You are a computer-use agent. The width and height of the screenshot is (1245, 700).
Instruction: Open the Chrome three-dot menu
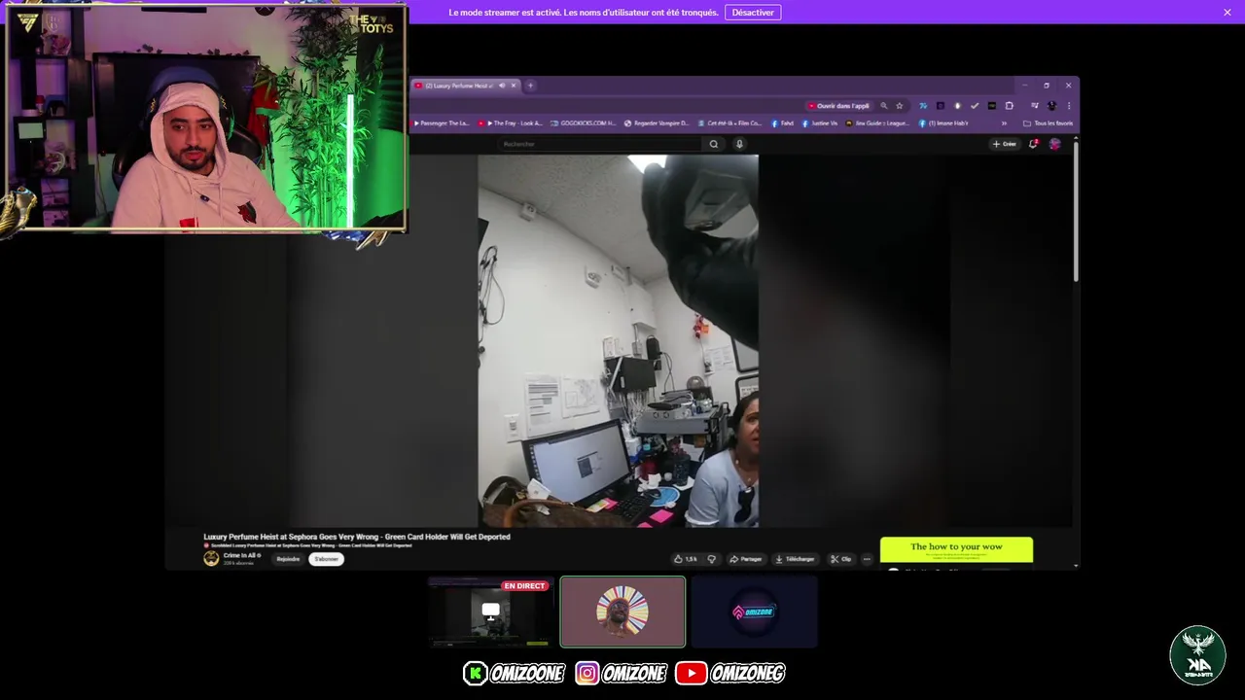[1069, 106]
